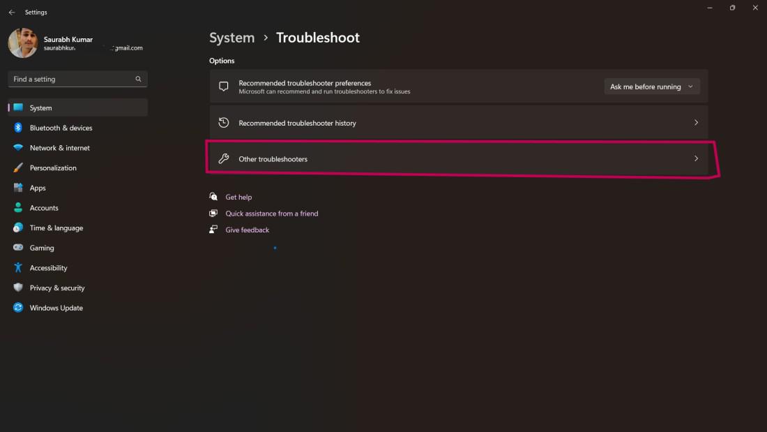Open Other troubleshooters via its chevron
Image resolution: width=767 pixels, height=432 pixels.
point(696,159)
